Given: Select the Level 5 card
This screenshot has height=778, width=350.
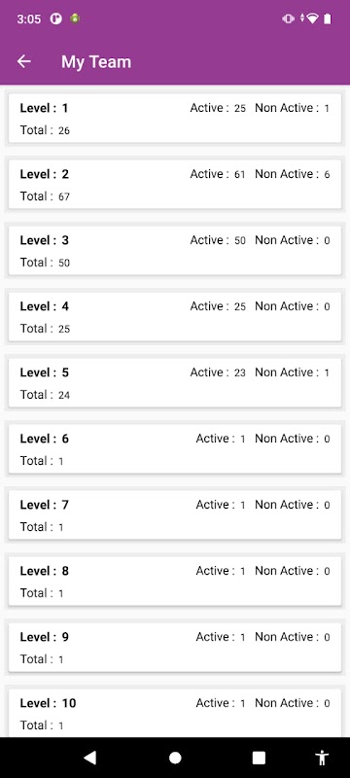Looking at the screenshot, I should (x=175, y=382).
